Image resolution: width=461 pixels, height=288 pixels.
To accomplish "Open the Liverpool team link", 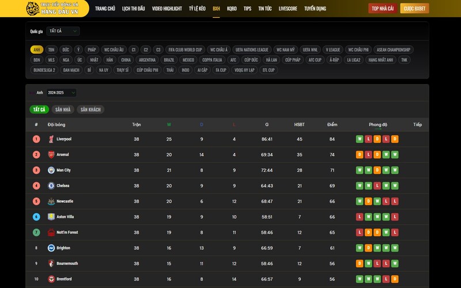I will [64, 139].
